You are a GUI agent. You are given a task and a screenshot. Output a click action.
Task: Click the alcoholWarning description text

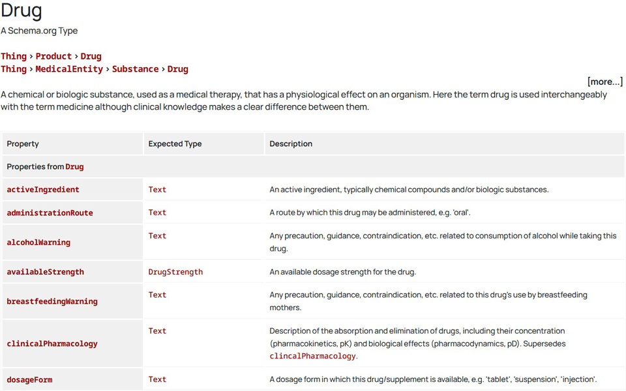coord(443,242)
